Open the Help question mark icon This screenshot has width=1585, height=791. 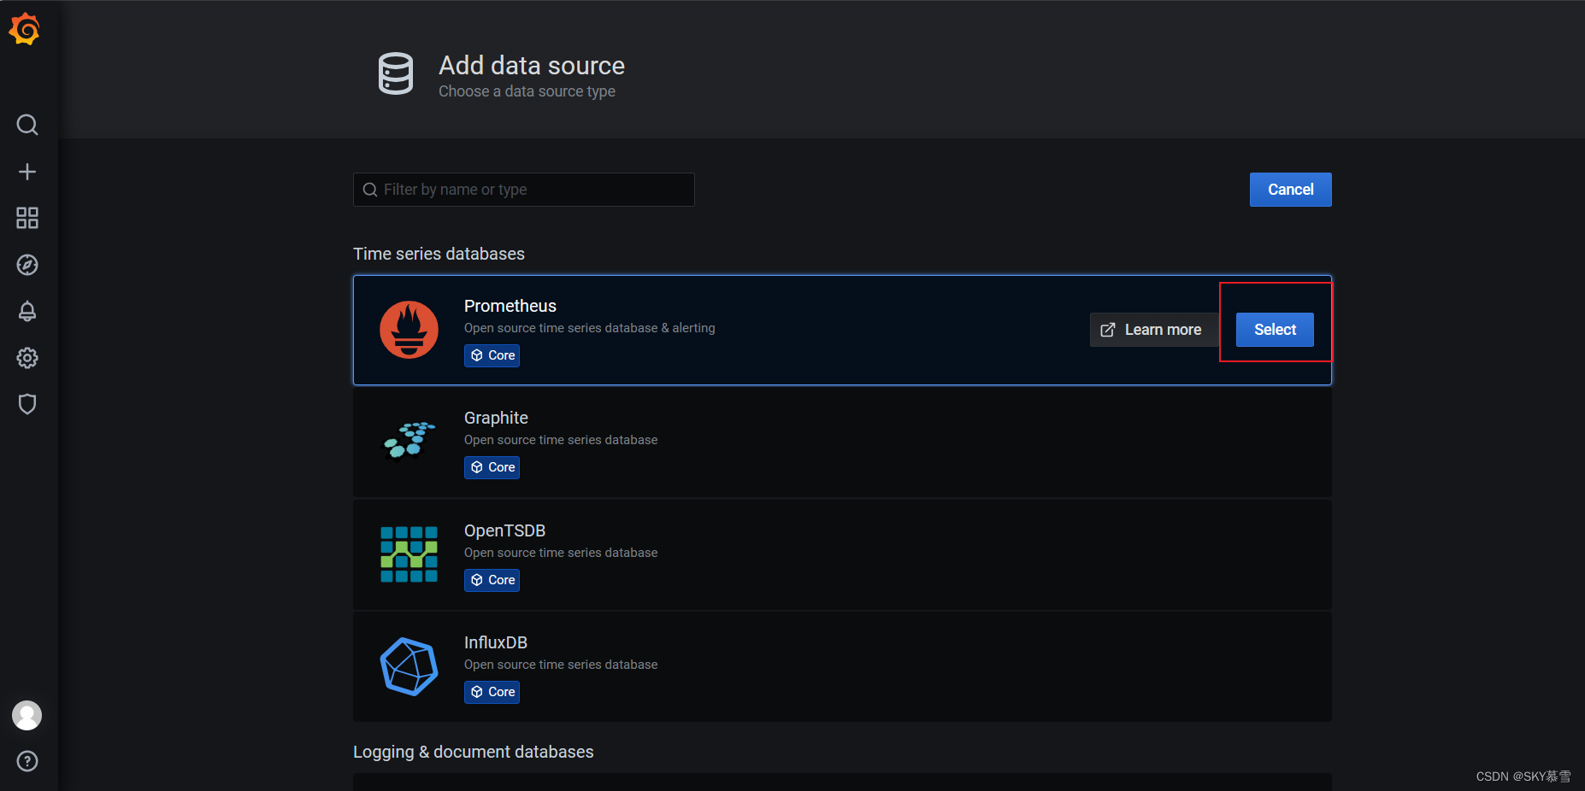click(27, 761)
